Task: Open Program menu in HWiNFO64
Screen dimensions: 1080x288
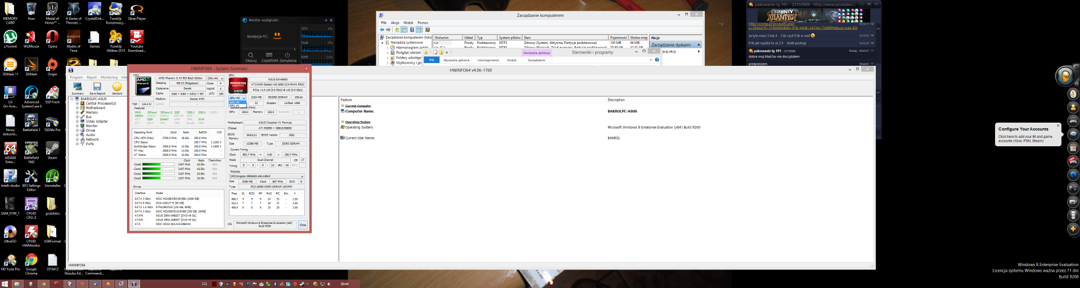Action: pyautogui.click(x=76, y=78)
